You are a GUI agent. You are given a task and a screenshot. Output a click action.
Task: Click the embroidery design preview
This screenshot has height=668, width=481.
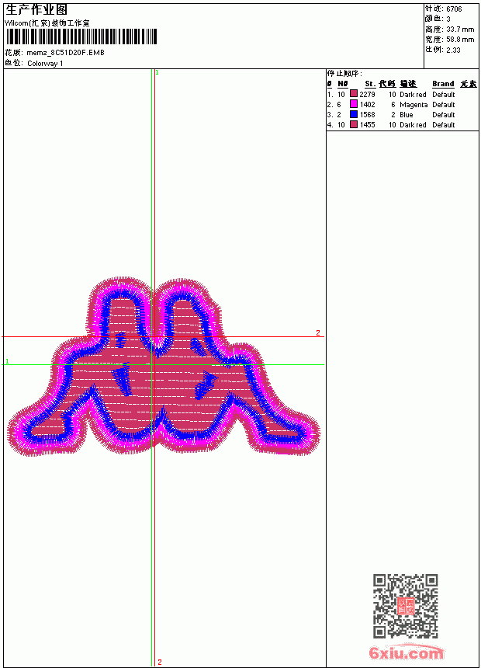point(164,367)
